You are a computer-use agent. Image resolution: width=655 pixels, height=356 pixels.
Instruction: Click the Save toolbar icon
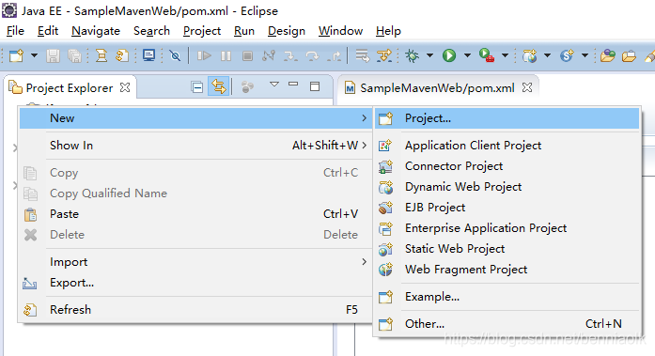(x=53, y=55)
